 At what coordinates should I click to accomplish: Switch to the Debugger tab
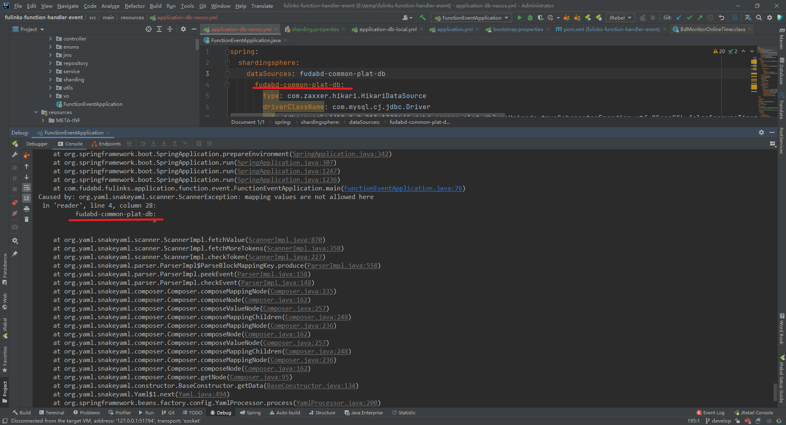click(x=37, y=143)
